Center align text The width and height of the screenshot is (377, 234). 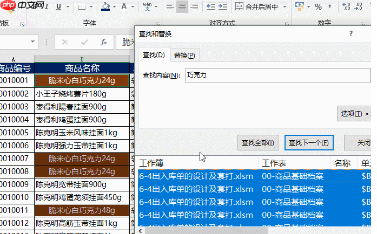point(182,6)
